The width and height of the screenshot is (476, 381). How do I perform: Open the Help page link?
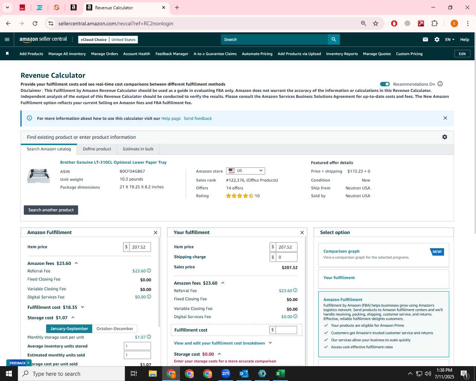[171, 118]
